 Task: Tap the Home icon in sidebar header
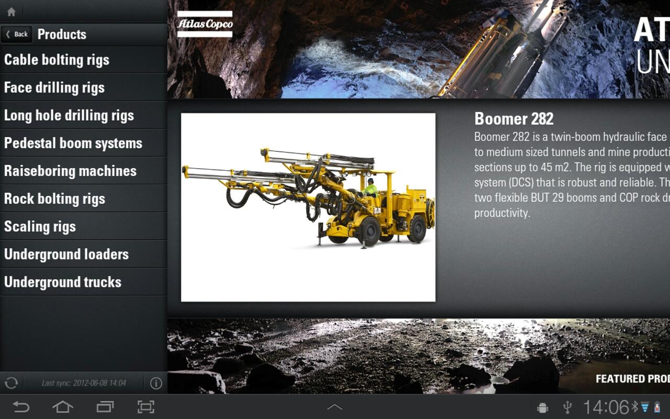11,12
